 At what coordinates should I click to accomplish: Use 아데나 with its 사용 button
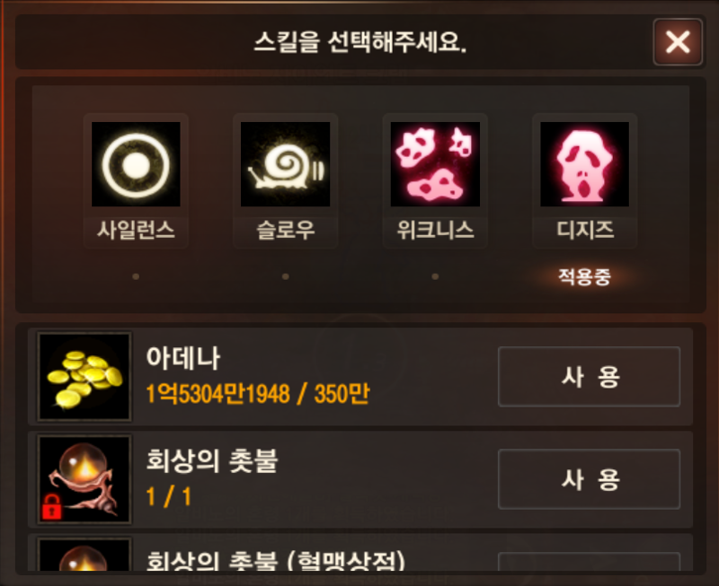(x=589, y=377)
